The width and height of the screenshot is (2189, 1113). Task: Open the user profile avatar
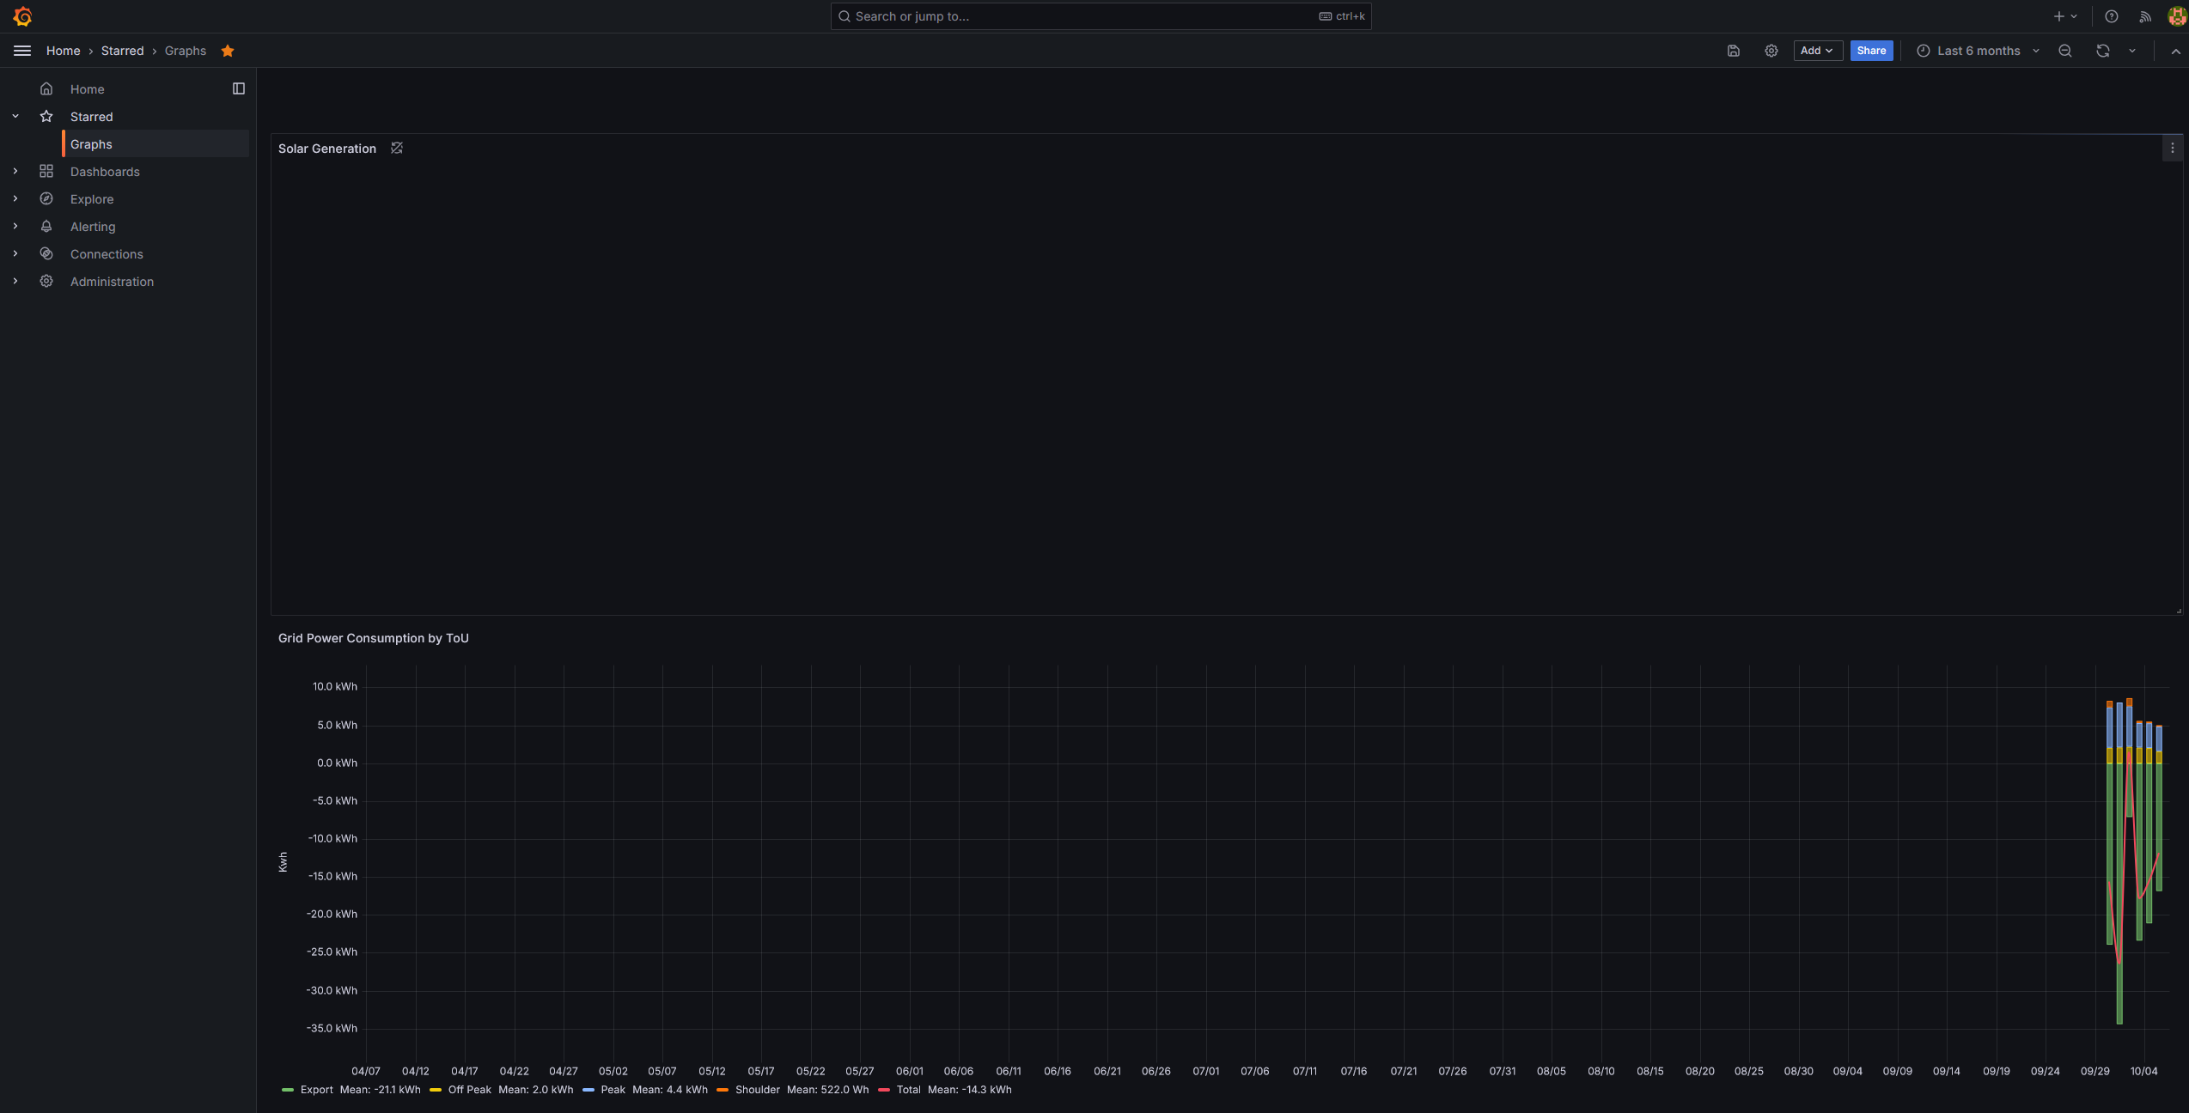tap(2177, 16)
